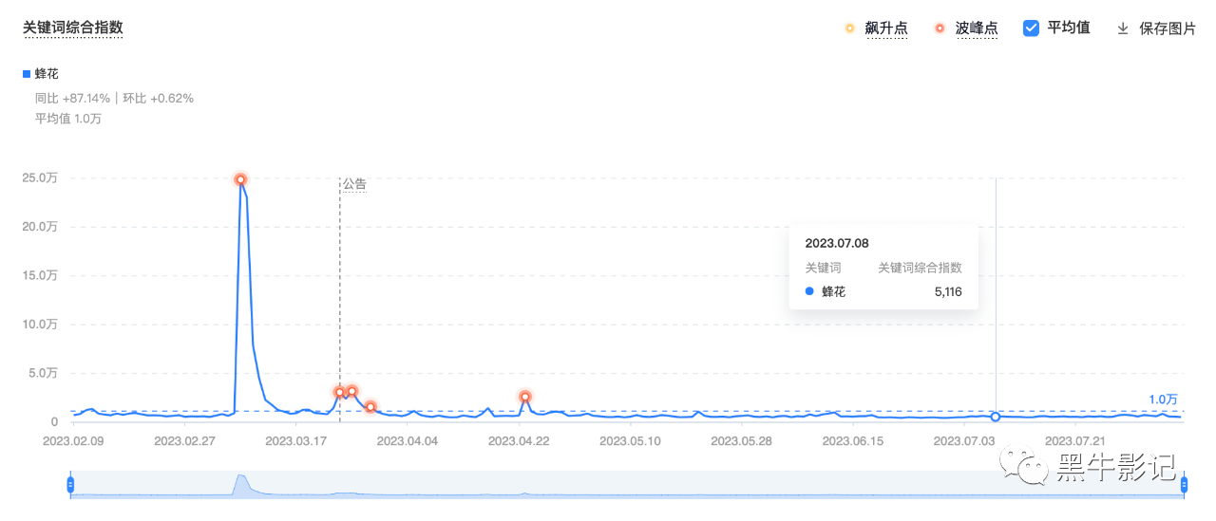Click the 关键词综合指数 title
1216x521 pixels.
tap(72, 28)
